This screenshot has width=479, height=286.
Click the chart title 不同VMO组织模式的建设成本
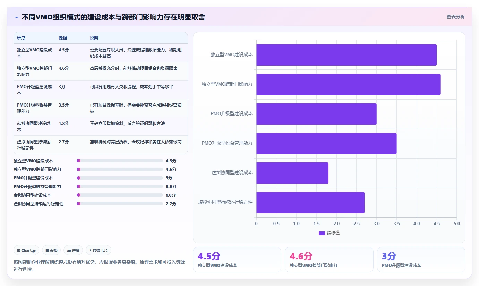pyautogui.click(x=113, y=17)
